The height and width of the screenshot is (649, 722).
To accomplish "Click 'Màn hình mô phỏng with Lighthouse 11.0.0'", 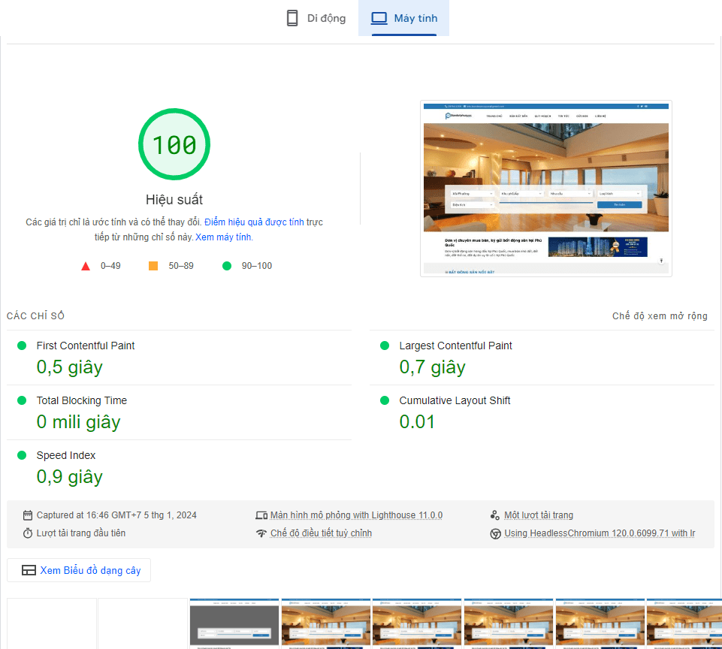I will pos(356,515).
